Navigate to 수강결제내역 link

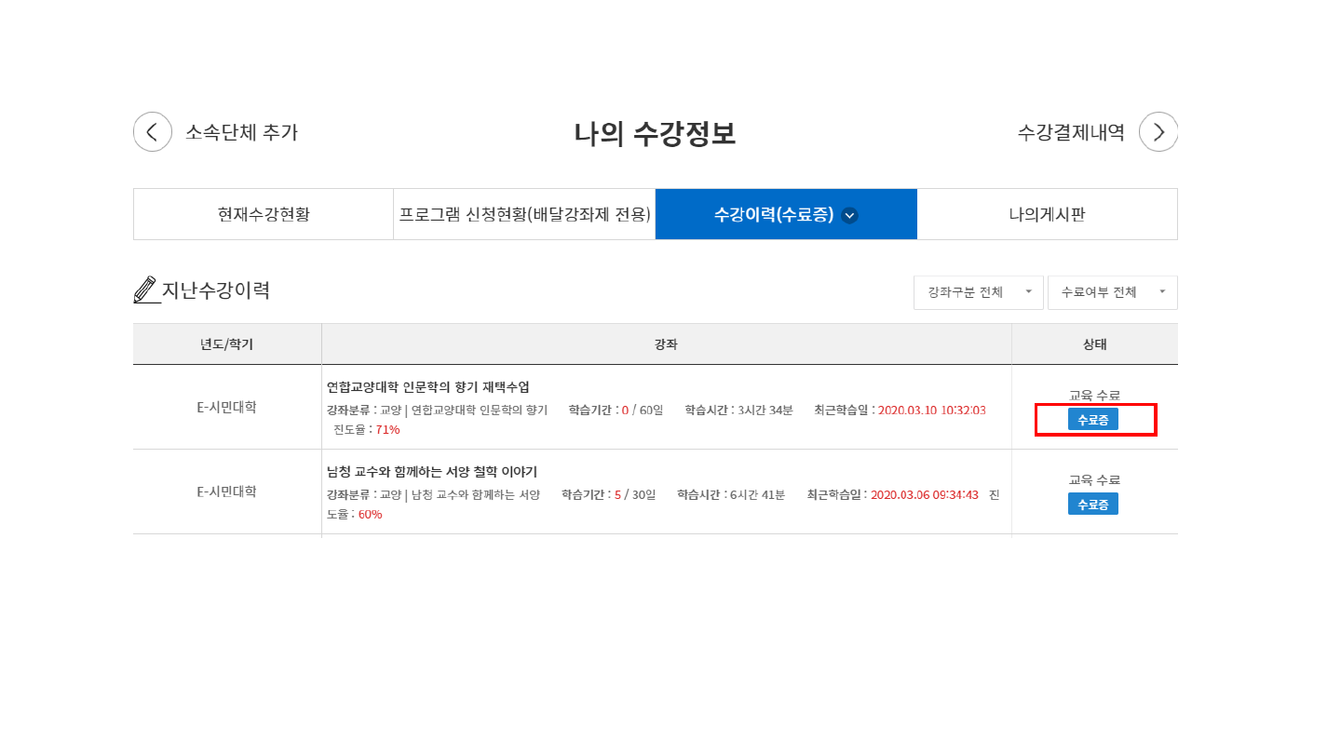(1071, 132)
